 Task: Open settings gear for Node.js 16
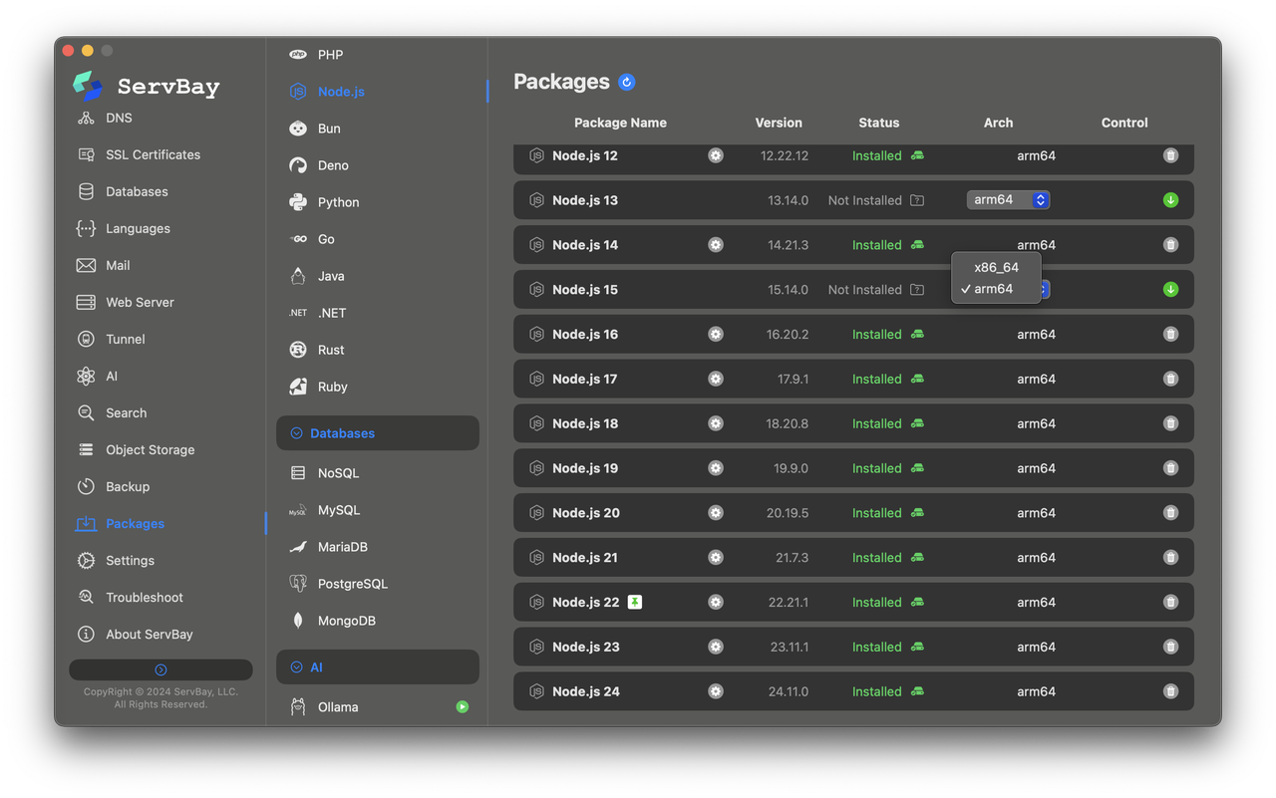(715, 335)
